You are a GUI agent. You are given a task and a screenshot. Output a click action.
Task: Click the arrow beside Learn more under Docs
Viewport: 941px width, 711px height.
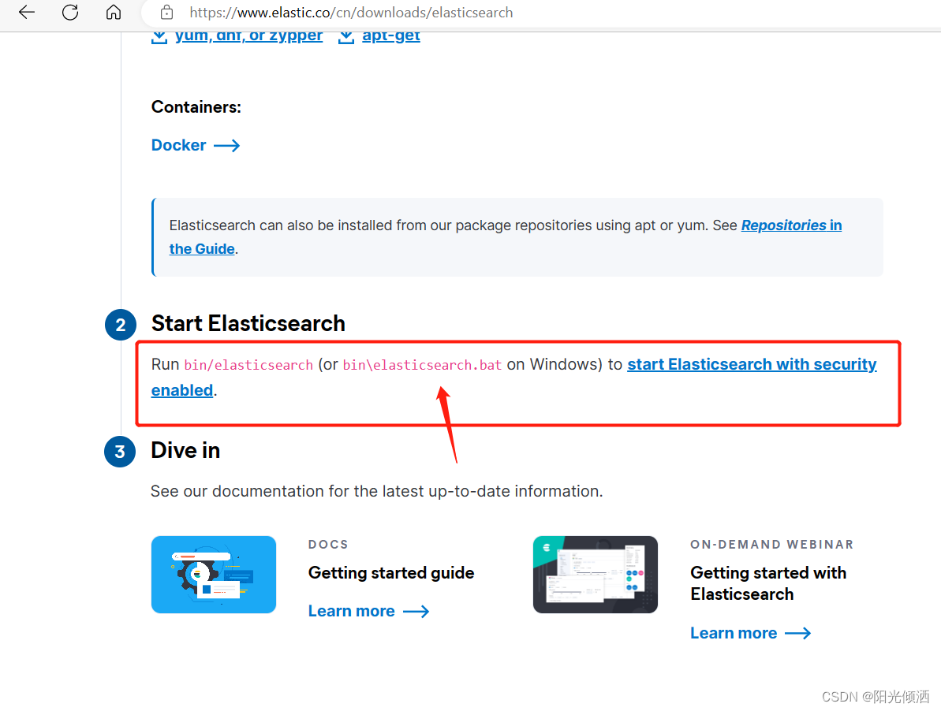point(417,611)
